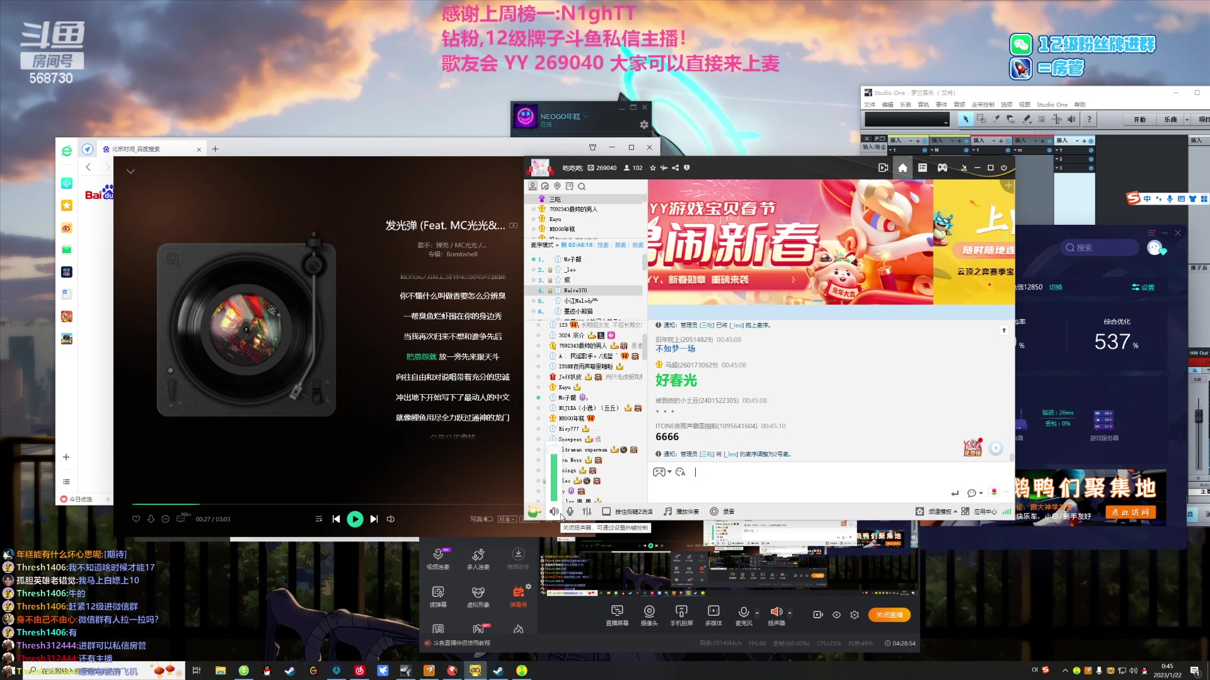This screenshot has height=680, width=1210.
Task: Play the song in the music player
Action: click(x=355, y=519)
